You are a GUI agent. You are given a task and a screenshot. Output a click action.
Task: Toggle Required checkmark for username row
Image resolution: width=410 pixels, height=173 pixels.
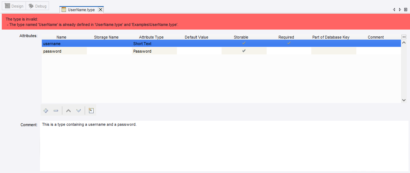(289, 43)
